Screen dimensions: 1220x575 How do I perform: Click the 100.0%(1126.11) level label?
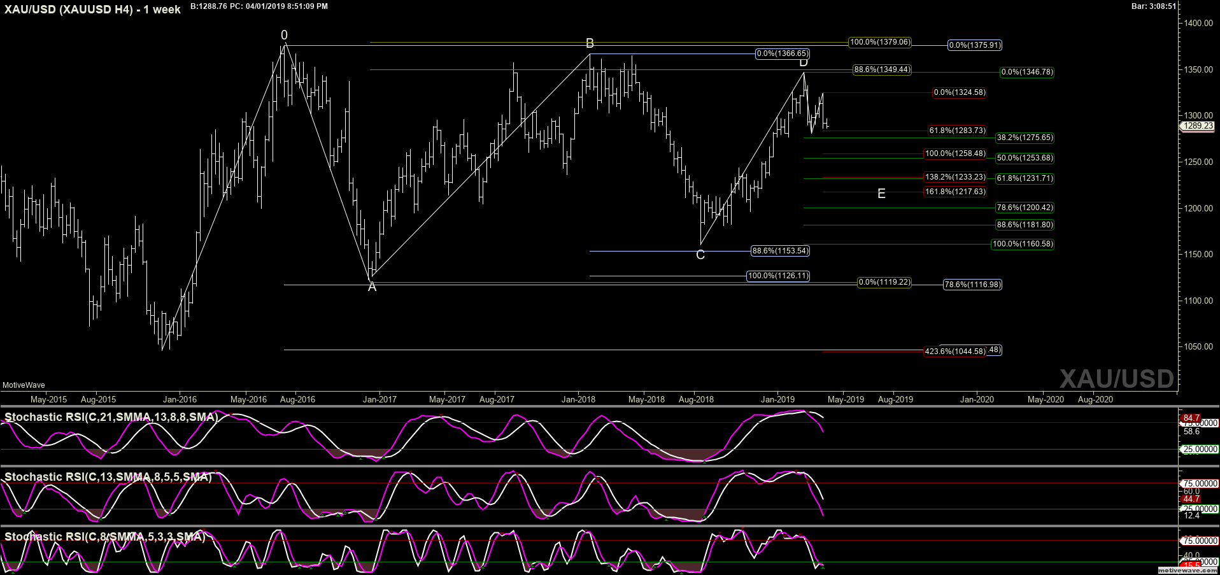[778, 276]
